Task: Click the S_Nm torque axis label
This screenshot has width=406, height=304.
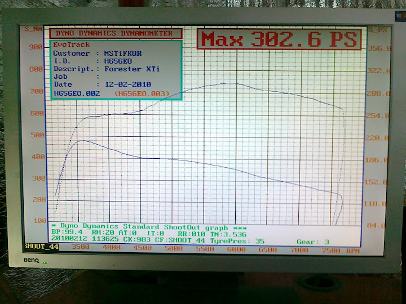Action: coord(33,29)
